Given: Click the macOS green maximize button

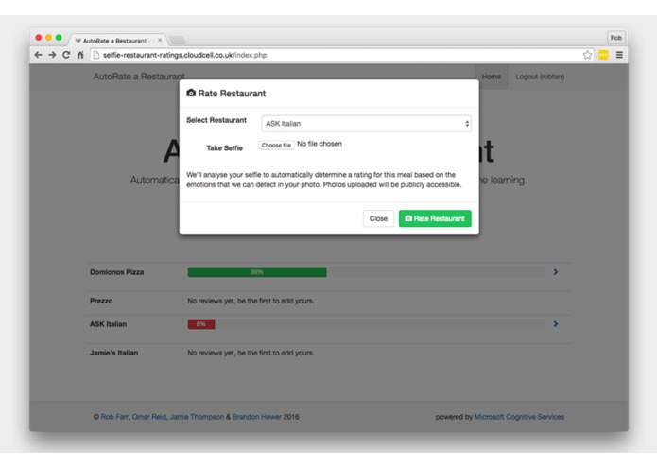Looking at the screenshot, I should (59, 38).
